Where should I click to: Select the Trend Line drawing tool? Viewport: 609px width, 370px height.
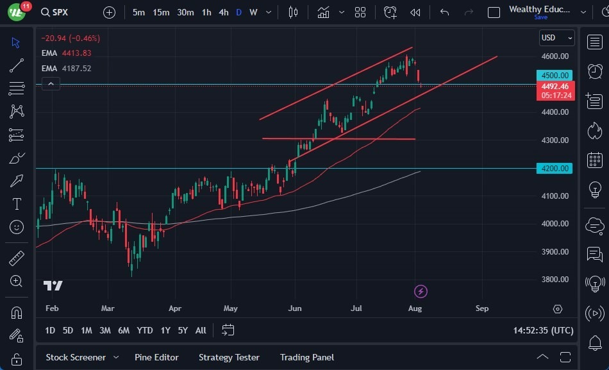[x=16, y=65]
